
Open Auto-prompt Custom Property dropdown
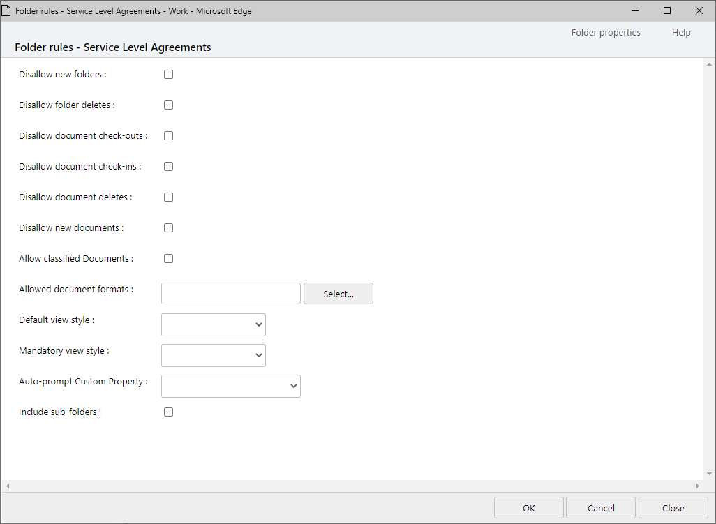pos(230,387)
